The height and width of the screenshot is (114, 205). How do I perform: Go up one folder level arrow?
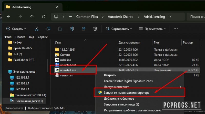click(32, 17)
